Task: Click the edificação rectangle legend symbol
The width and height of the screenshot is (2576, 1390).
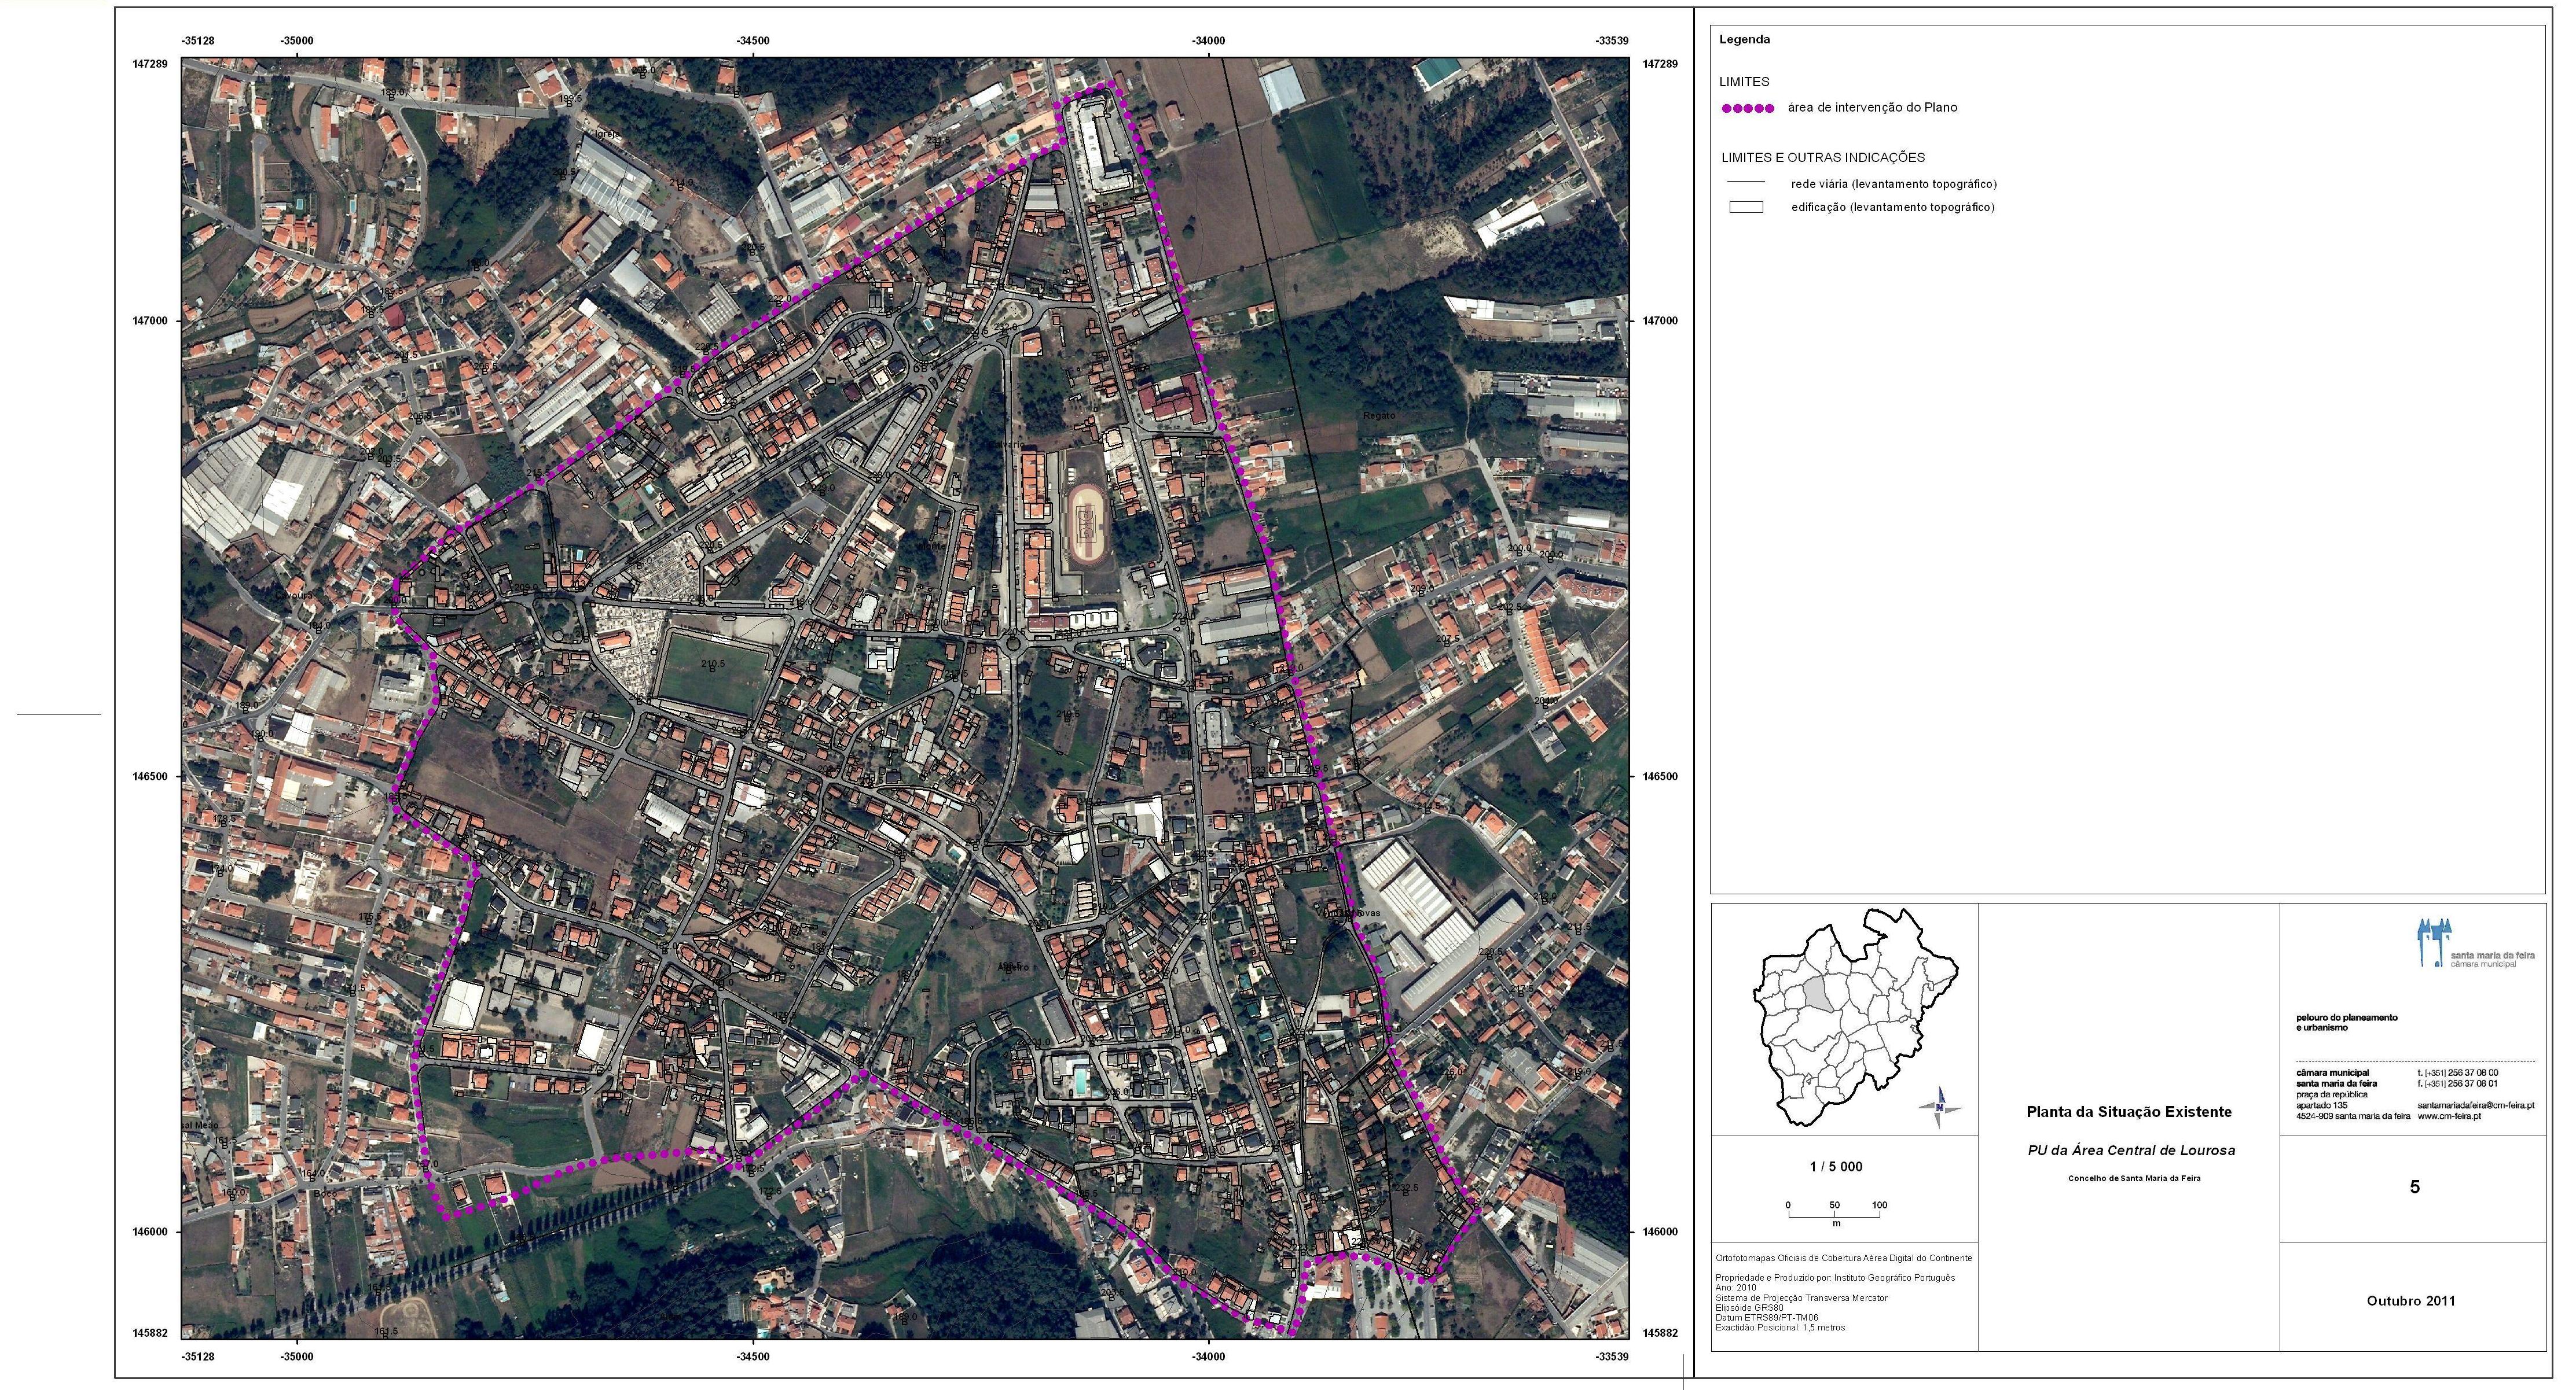Action: point(1747,208)
